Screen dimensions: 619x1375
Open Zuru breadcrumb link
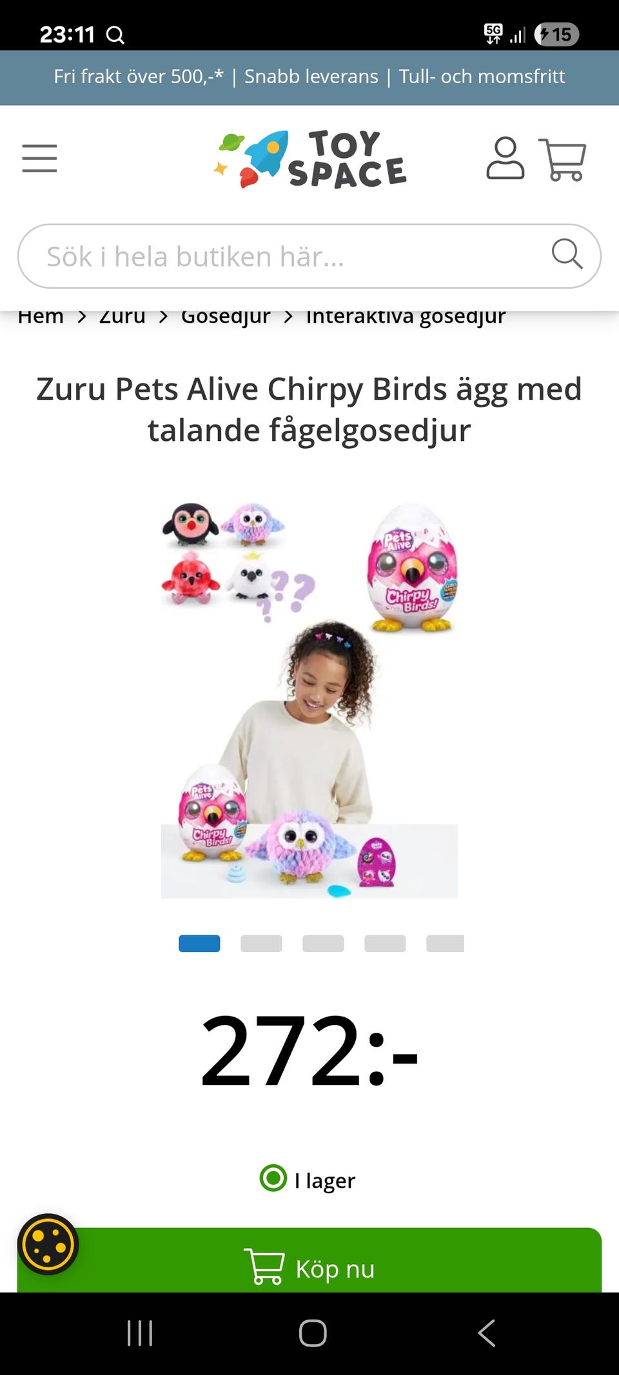pos(123,317)
